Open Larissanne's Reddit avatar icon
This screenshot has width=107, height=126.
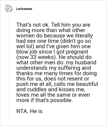tap(9, 9)
